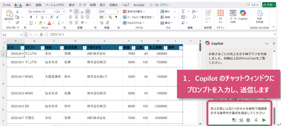Open 条件付き書式 conditional formatting
Screen dimensions: 281x126
pyautogui.click(x=134, y=12)
